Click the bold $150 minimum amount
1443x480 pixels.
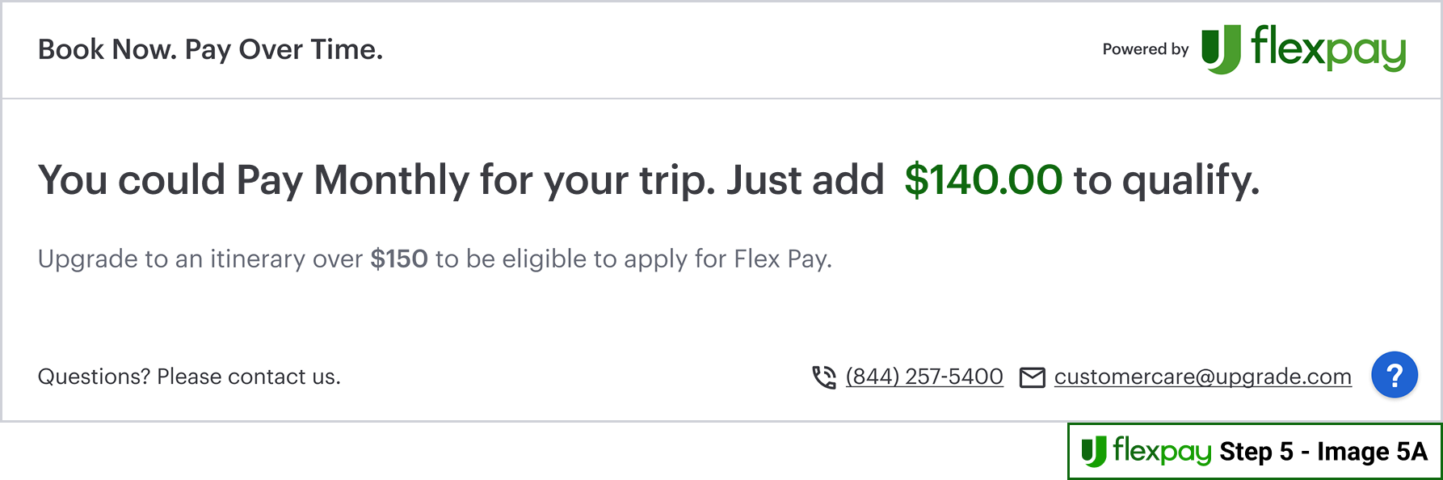[399, 259]
